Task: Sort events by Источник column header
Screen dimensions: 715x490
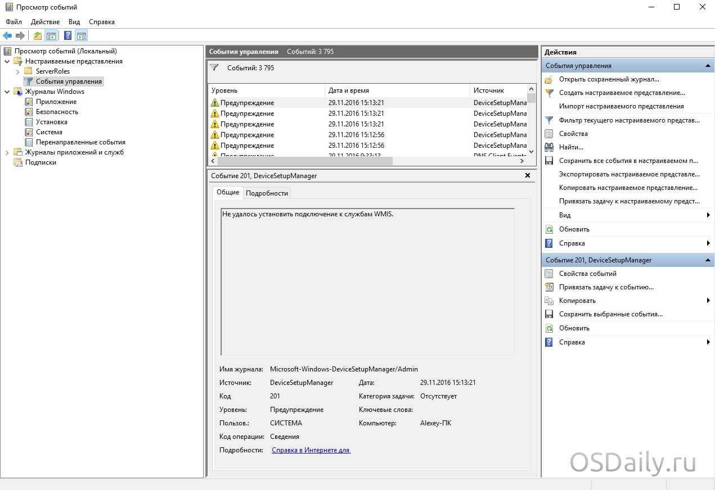Action: 498,90
